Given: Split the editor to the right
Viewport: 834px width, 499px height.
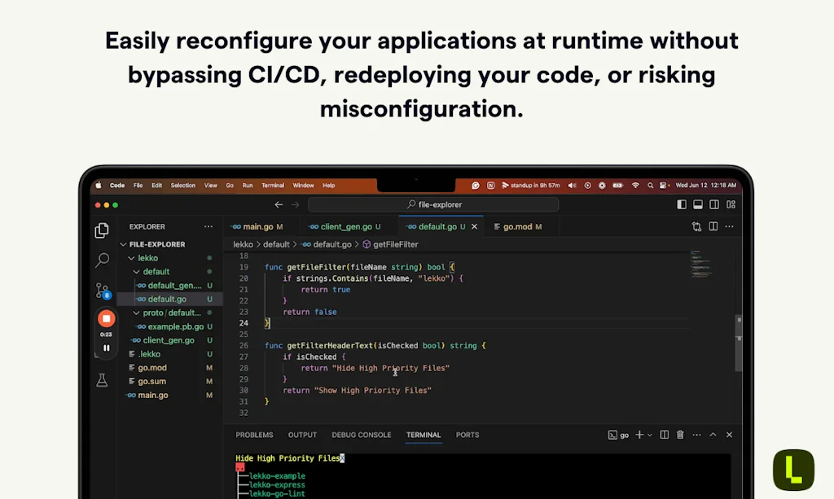Looking at the screenshot, I should pyautogui.click(x=713, y=227).
